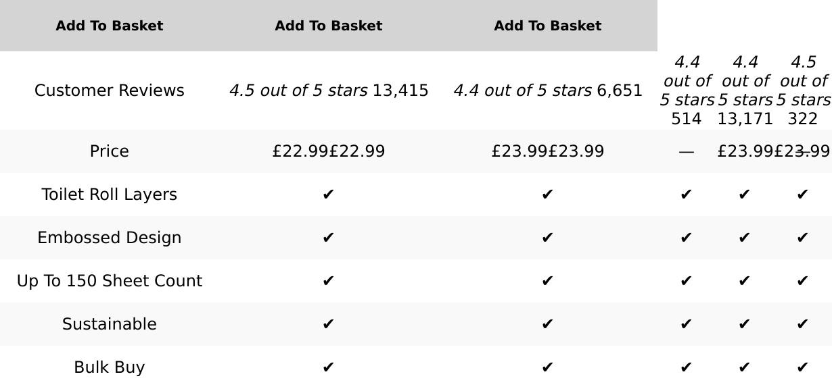Click the first Add To Basket button
The height and width of the screenshot is (389, 832).
[109, 26]
